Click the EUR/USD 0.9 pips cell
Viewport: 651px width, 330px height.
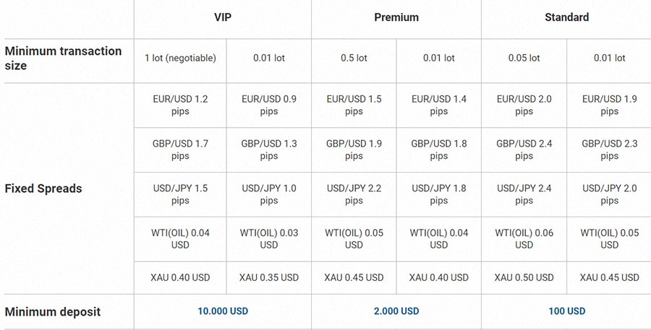(269, 105)
